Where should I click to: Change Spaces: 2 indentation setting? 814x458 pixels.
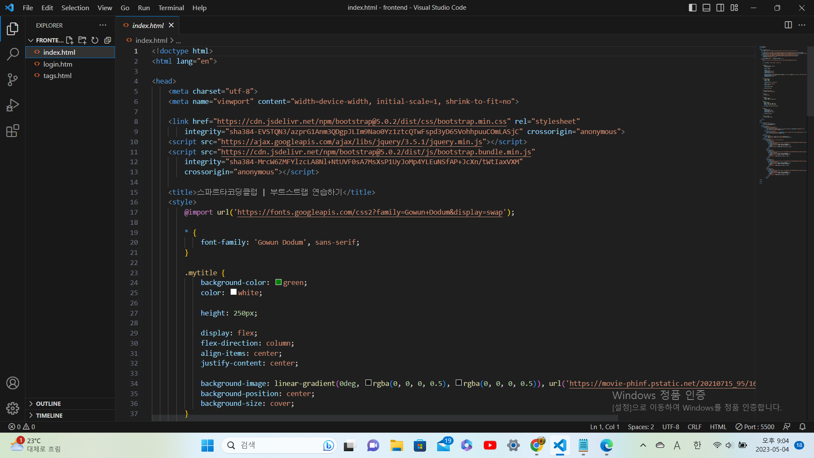641,427
